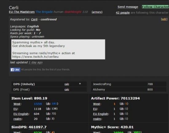Click the SimDPS value 461097.7
Screen dimensions: 169x133
tap(37, 127)
